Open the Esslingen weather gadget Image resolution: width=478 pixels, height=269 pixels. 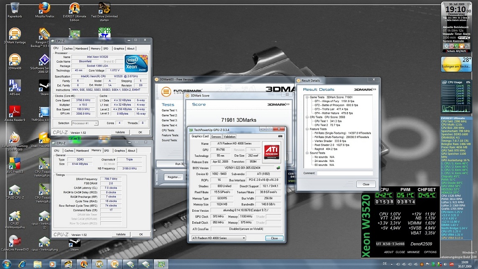point(456,64)
